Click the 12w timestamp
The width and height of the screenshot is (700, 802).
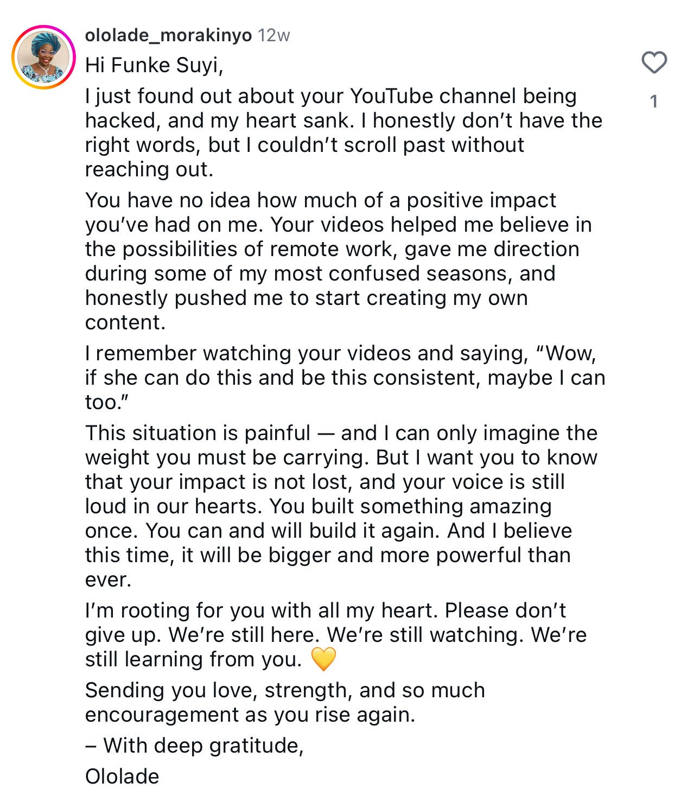(x=274, y=35)
